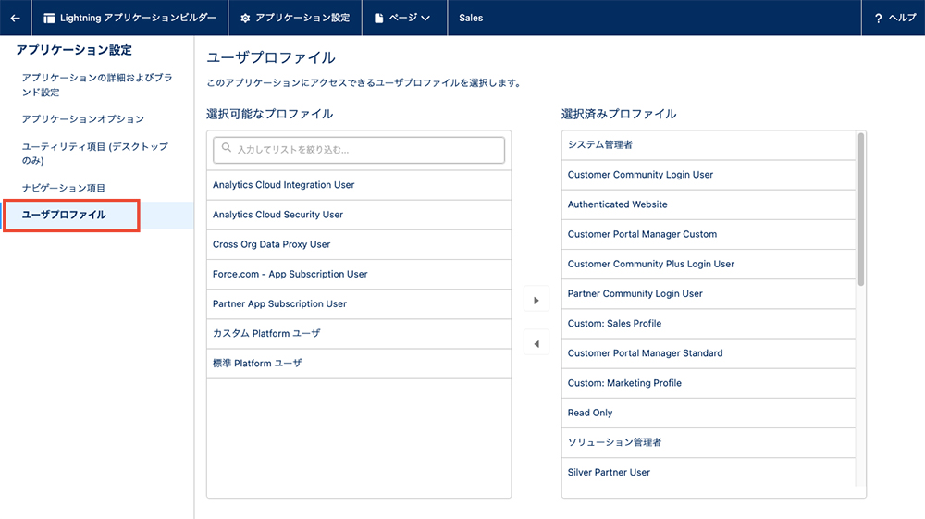This screenshot has width=925, height=519.
Task: Select Custom: Marketing Profile entry
Action: coord(709,383)
